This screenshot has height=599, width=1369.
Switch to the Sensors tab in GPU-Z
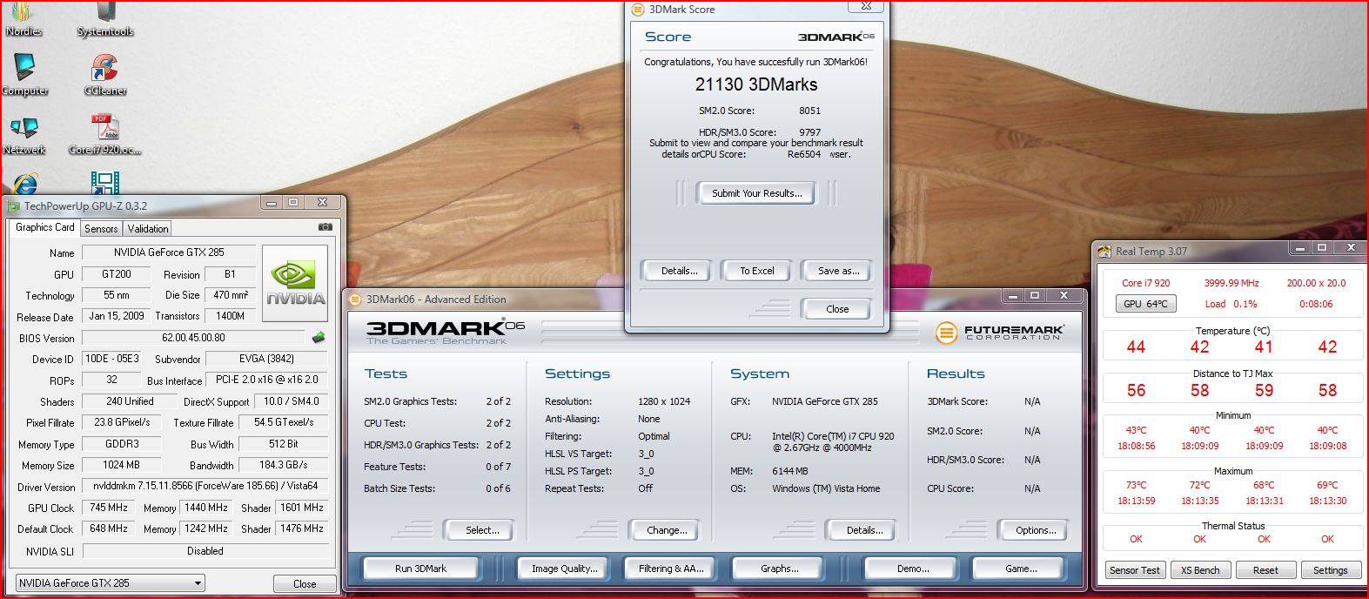[x=101, y=229]
